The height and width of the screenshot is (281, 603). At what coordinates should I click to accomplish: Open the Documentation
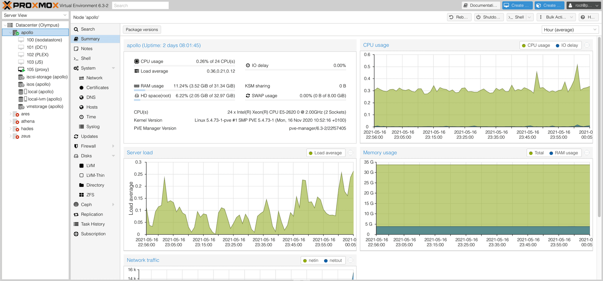coord(481,5)
